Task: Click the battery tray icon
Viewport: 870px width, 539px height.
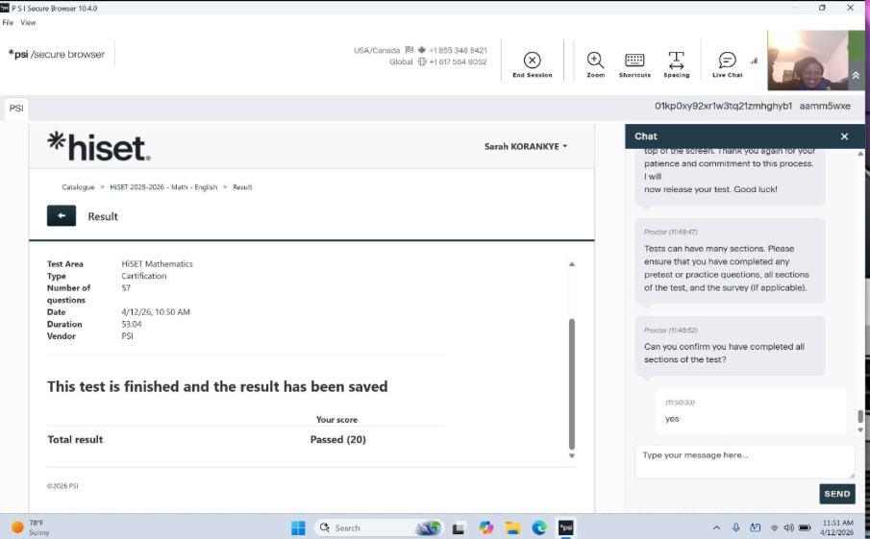Action: 805,527
